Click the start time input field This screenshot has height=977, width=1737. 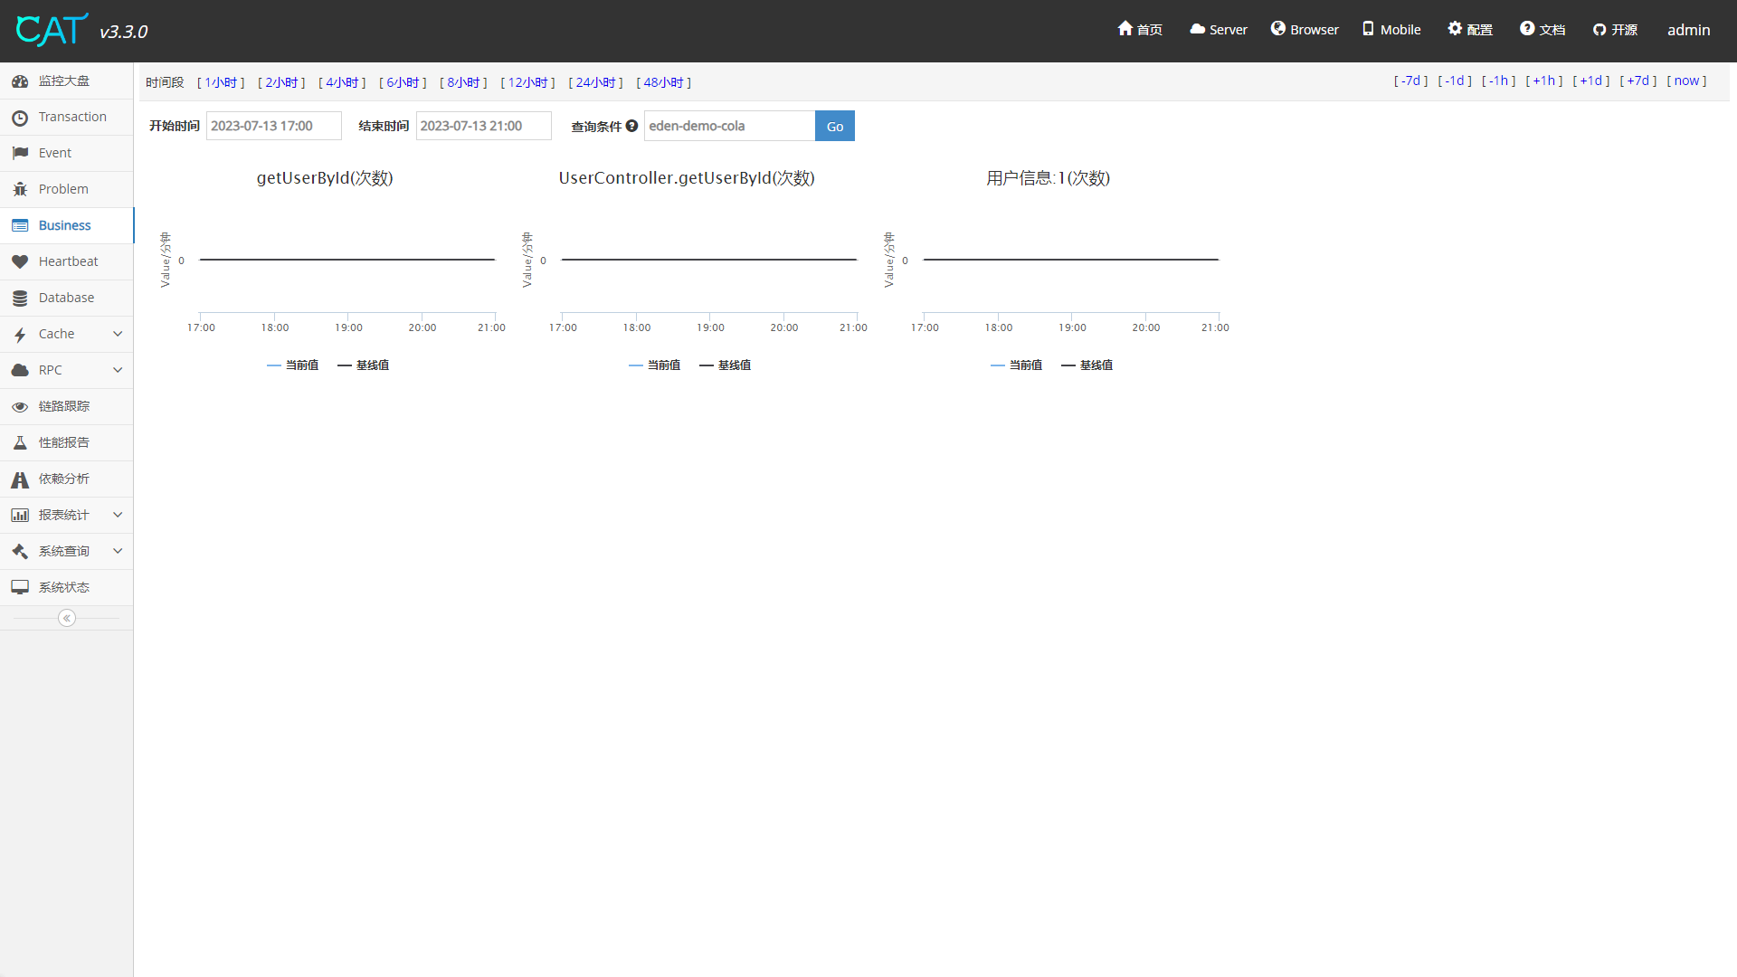point(273,126)
